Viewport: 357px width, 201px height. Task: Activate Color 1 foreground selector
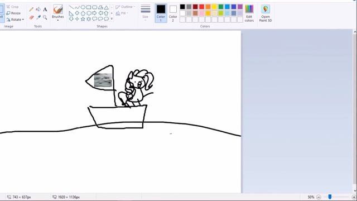pos(161,13)
